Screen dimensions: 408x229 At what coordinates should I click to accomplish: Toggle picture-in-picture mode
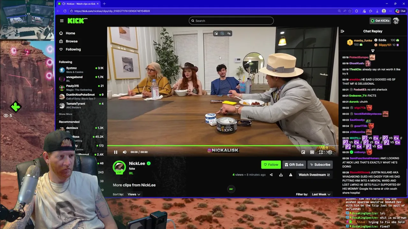tap(303, 152)
